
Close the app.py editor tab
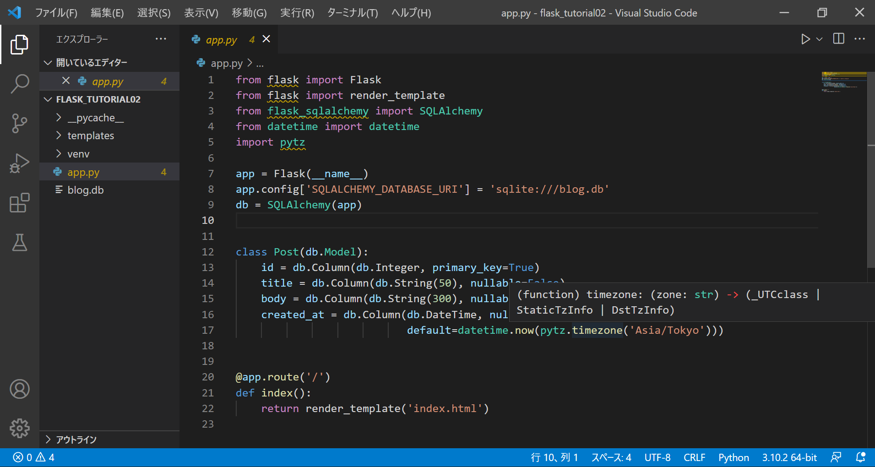click(x=266, y=39)
